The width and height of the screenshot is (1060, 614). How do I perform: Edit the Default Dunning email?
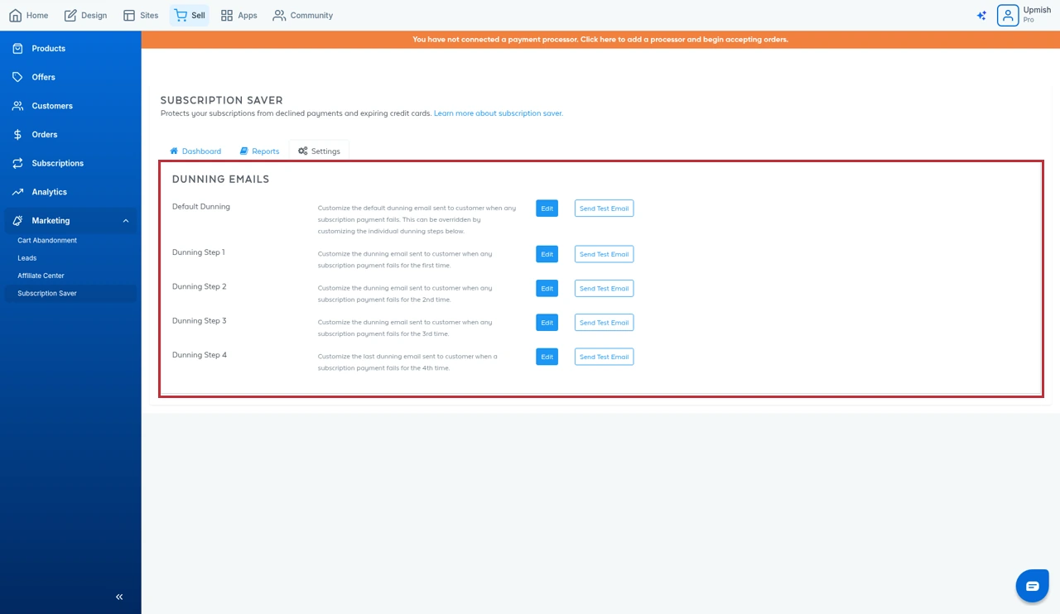pyautogui.click(x=547, y=209)
